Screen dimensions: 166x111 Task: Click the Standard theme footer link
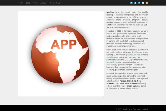tap(137, 109)
